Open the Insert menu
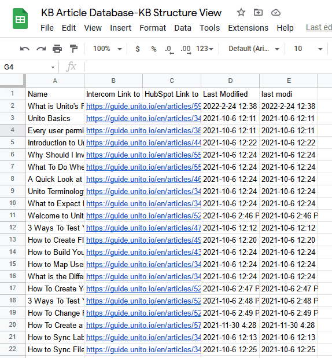 click(x=121, y=28)
